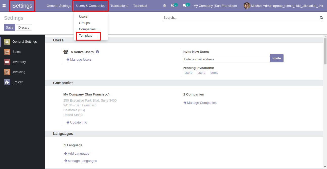This screenshot has height=169, width=327.
Task: Open the Users & Companies menu
Action: click(x=91, y=6)
